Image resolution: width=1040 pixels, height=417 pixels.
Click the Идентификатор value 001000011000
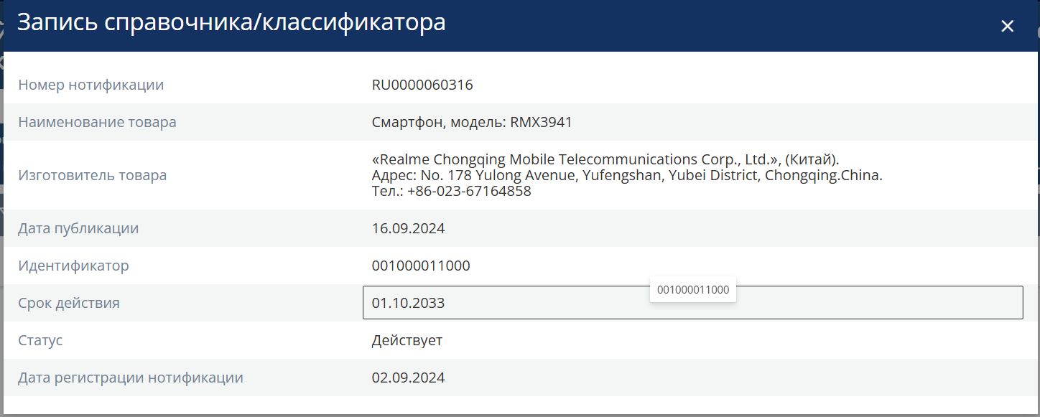421,266
